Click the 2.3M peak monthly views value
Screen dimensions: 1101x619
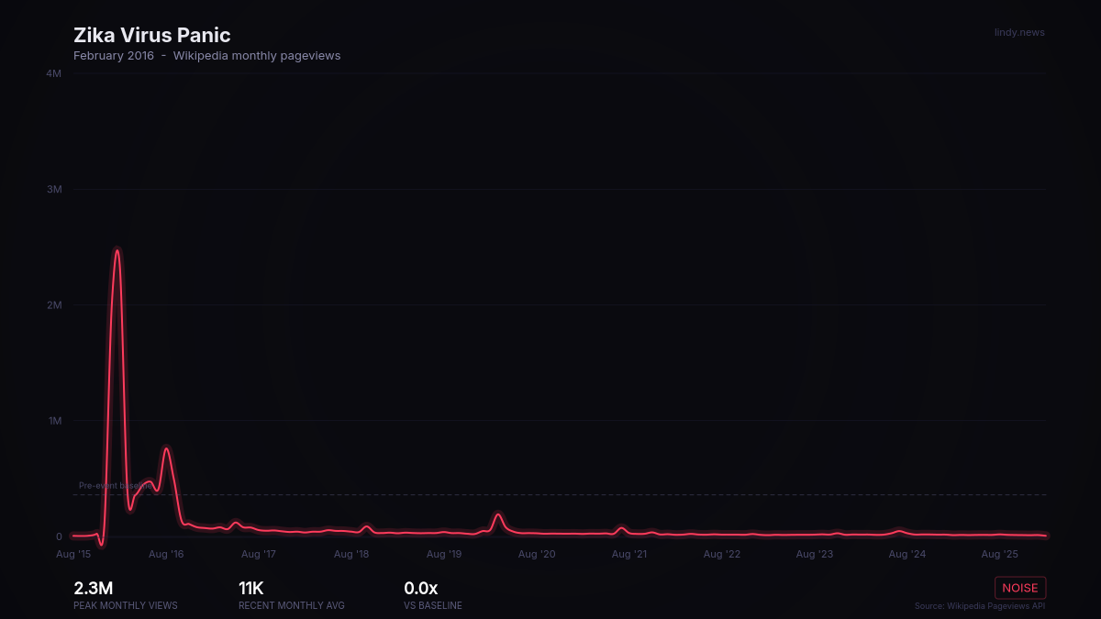point(94,588)
